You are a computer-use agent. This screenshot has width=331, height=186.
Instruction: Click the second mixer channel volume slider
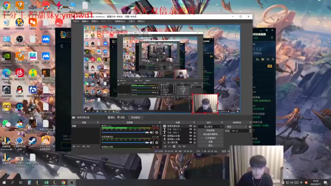click(125, 143)
